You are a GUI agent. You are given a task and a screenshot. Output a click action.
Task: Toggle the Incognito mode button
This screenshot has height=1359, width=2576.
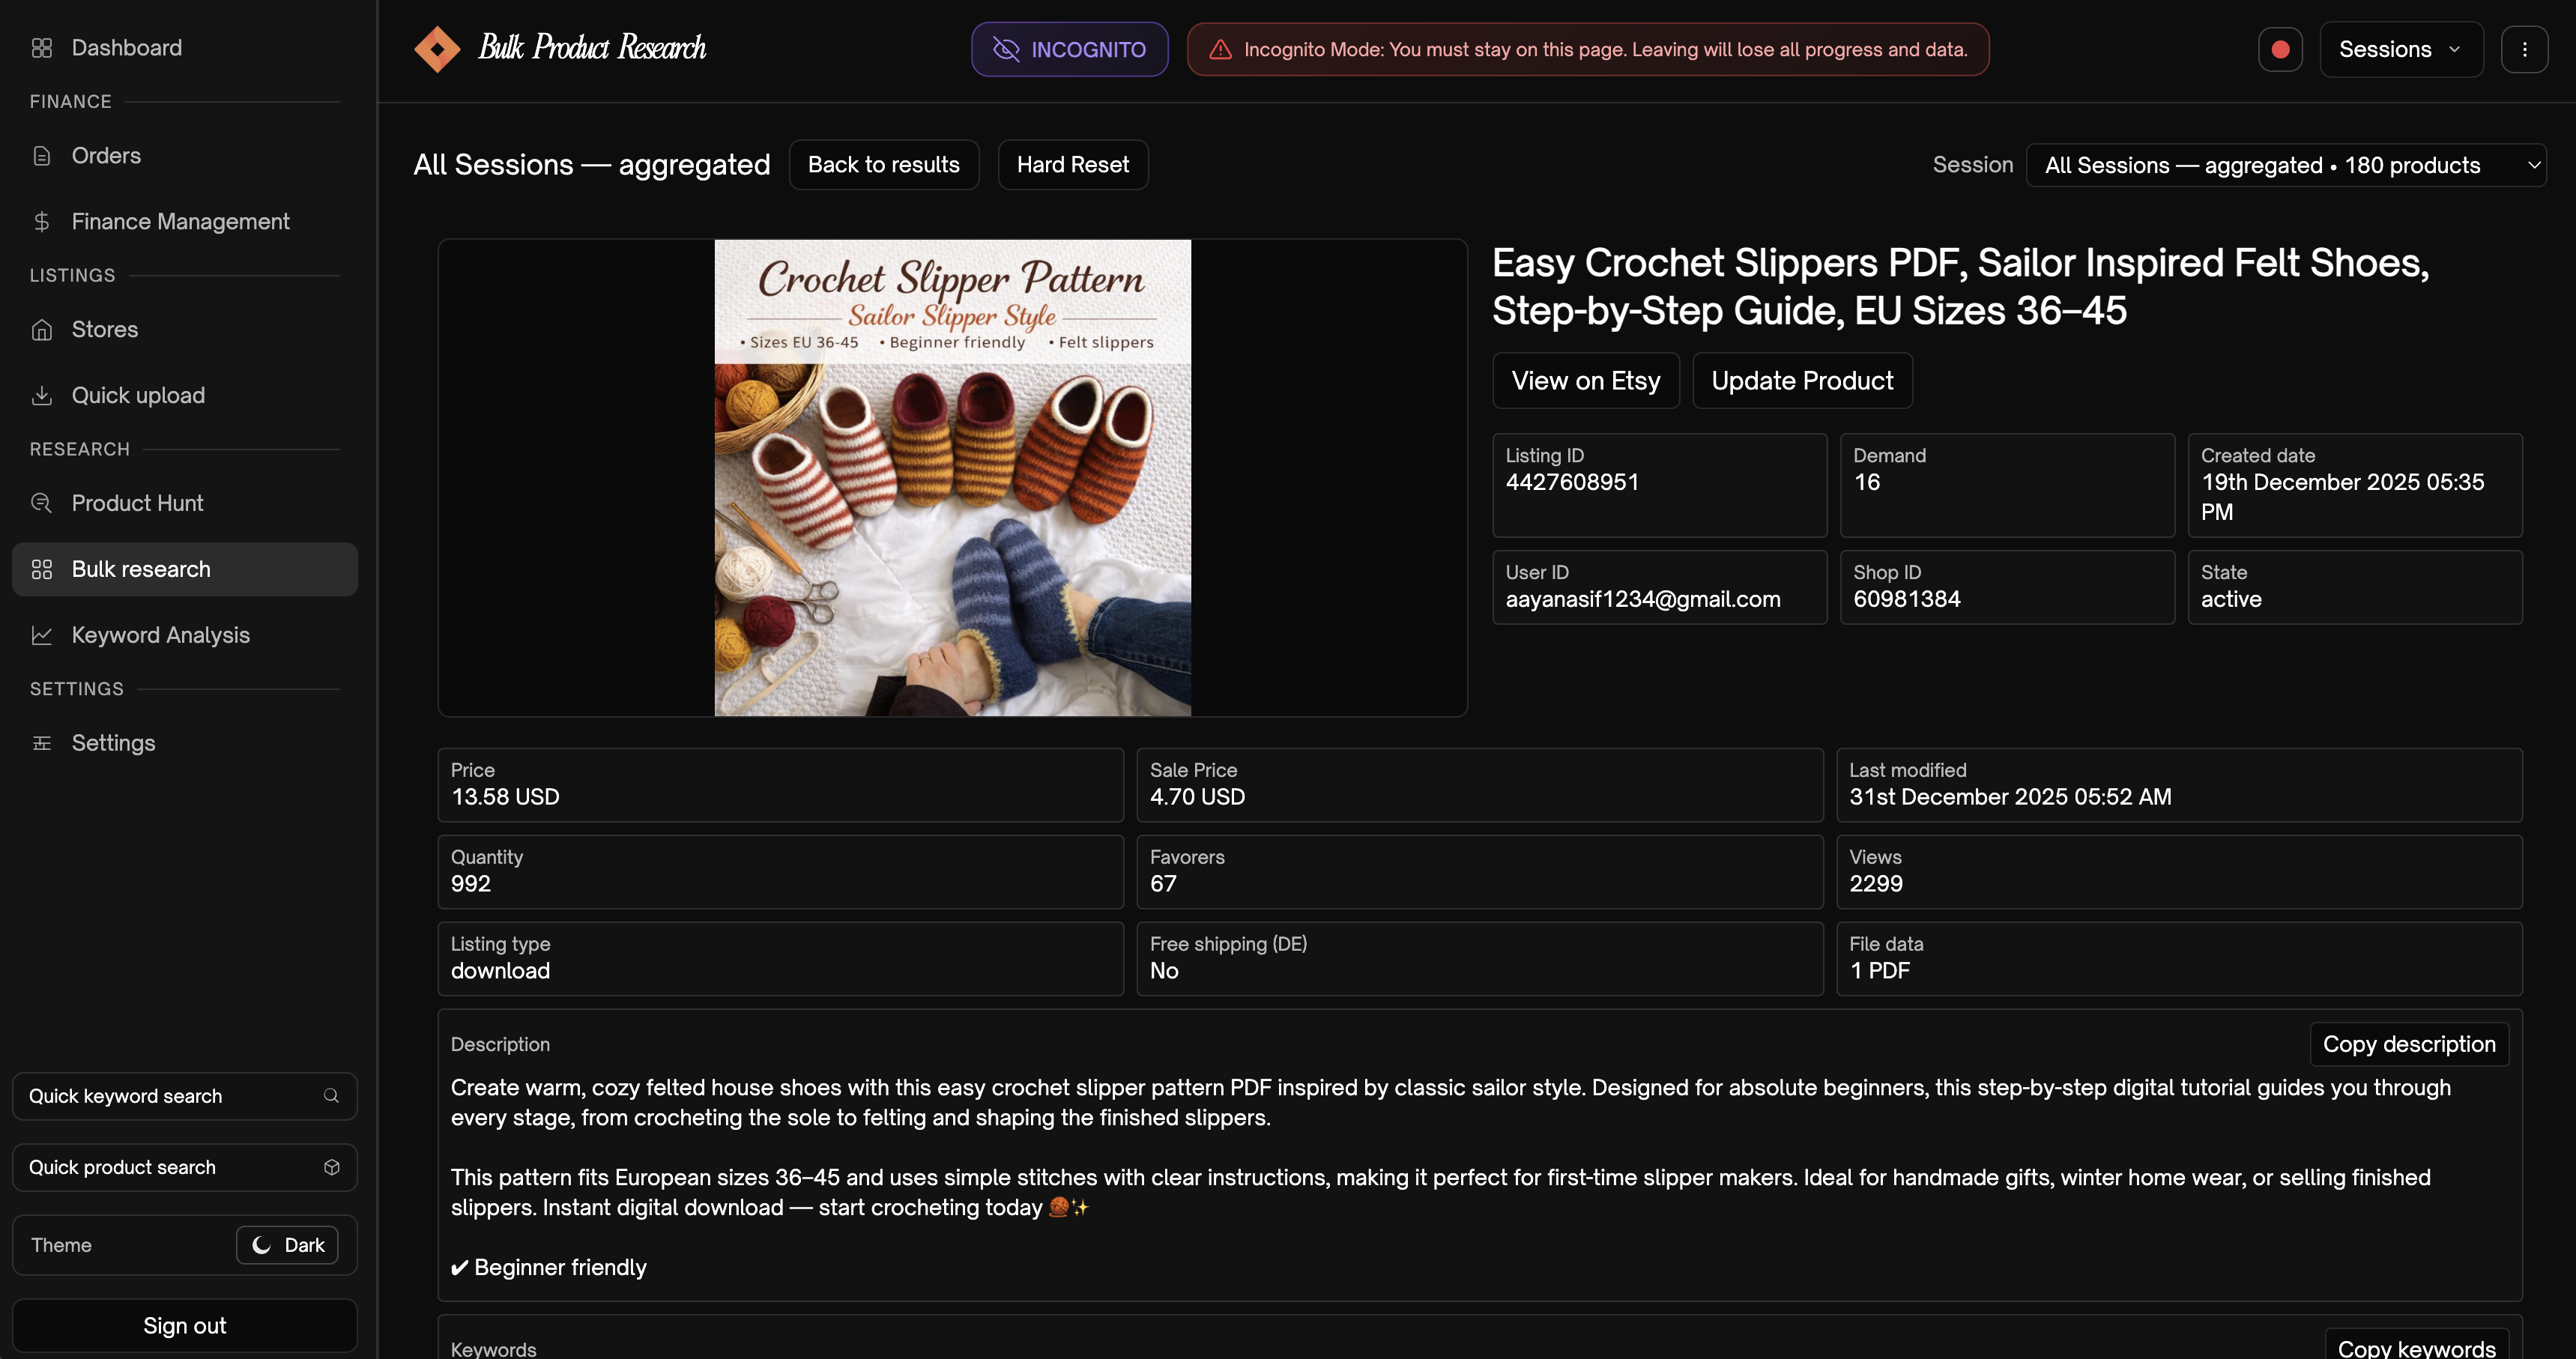tap(1069, 49)
